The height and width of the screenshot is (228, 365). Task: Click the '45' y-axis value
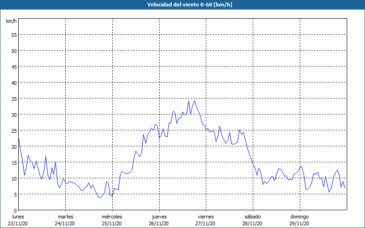(x=14, y=67)
